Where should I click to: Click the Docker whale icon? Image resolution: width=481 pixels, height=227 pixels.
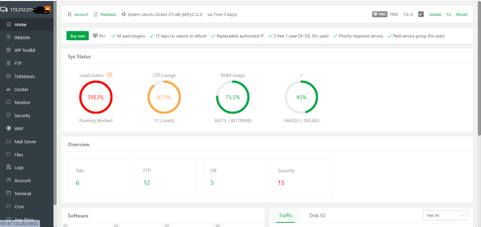click(8, 89)
